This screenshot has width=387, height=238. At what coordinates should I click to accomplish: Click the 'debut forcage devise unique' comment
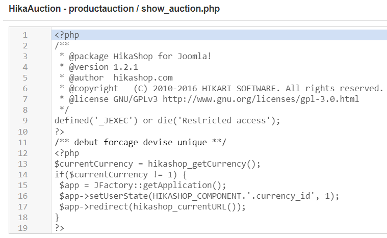pyautogui.click(x=140, y=142)
